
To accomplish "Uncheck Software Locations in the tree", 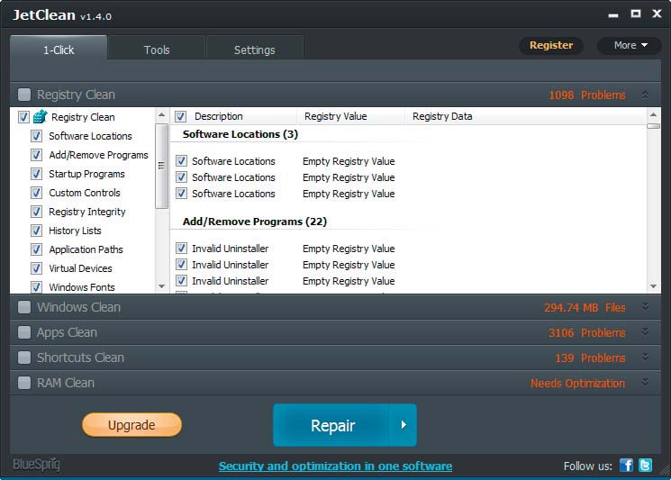I will coord(36,136).
